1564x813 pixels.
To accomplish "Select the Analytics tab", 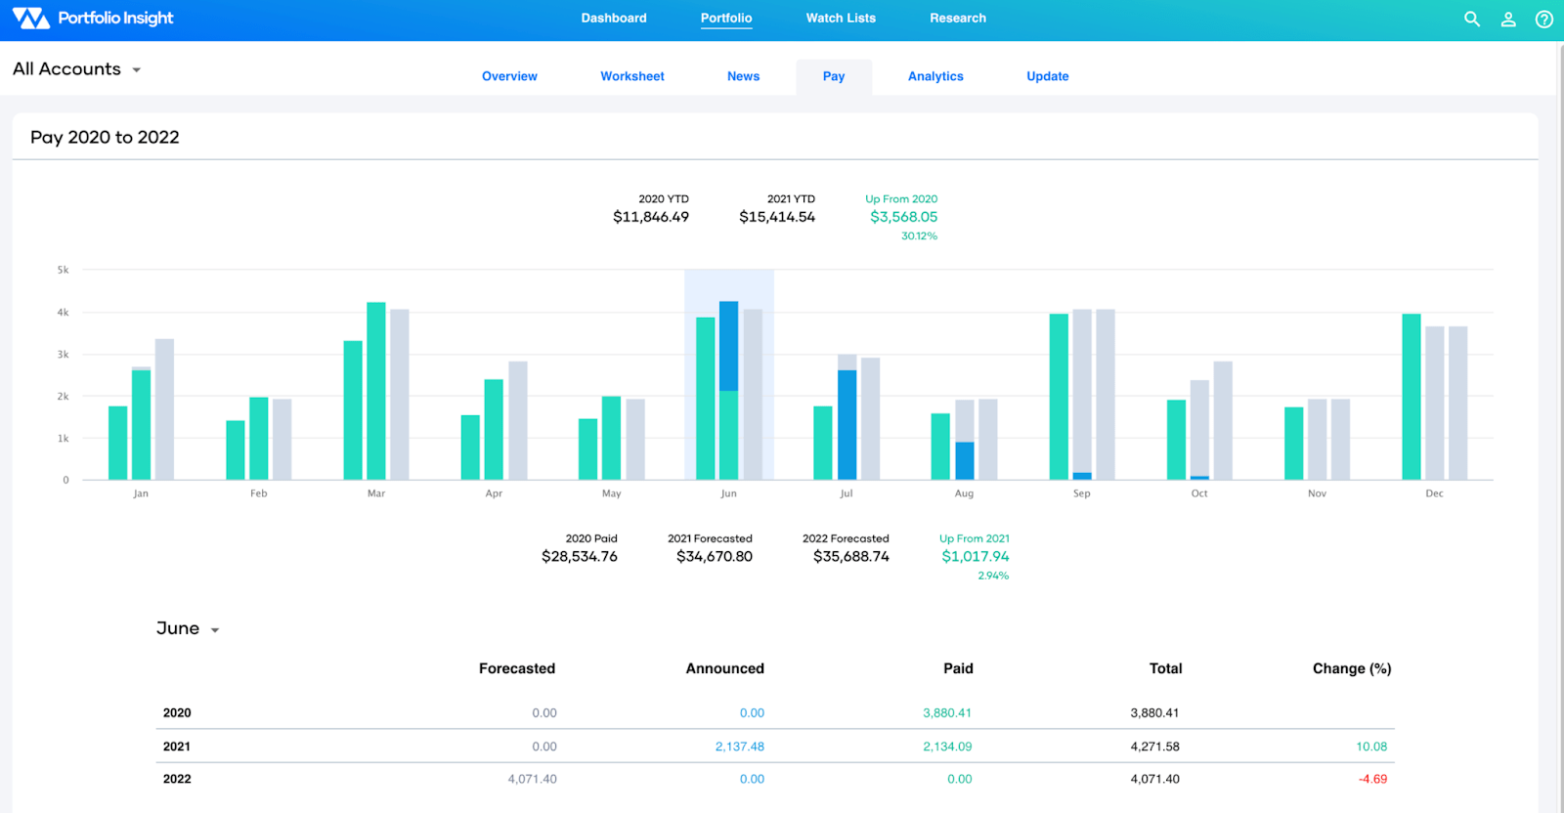I will click(934, 76).
